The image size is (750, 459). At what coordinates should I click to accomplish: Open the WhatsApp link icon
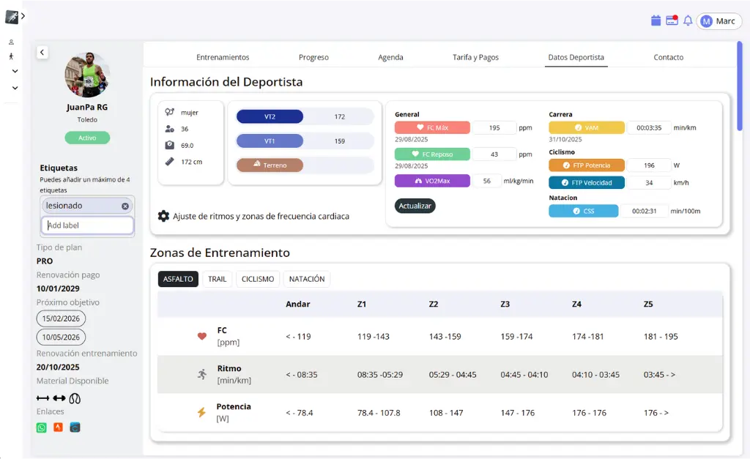click(42, 428)
